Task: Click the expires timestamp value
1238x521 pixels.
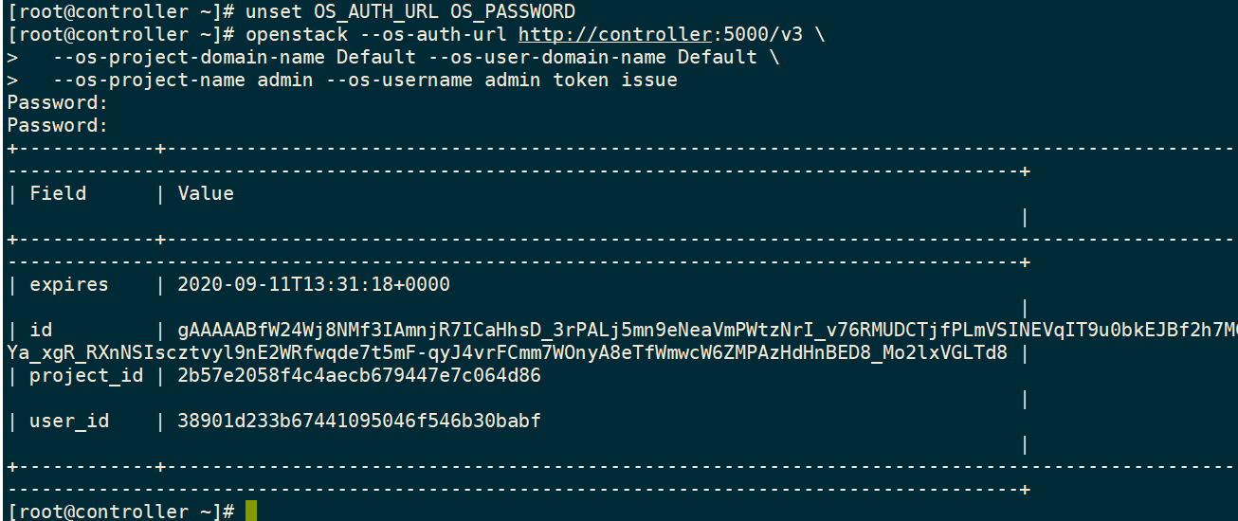Action: (x=314, y=284)
